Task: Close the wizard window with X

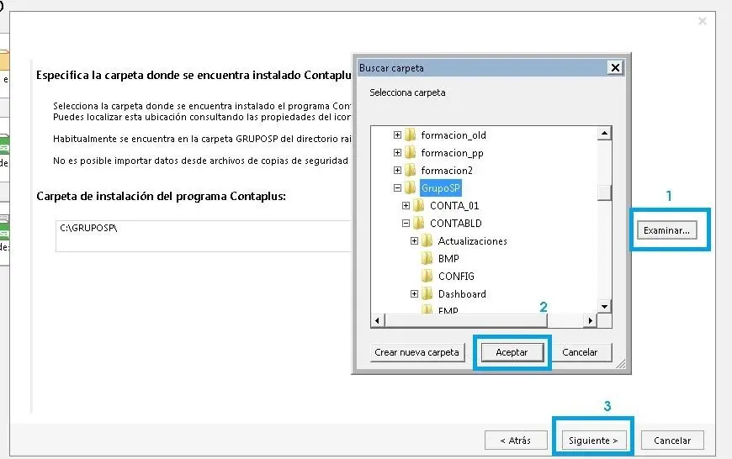Action: pos(702,21)
